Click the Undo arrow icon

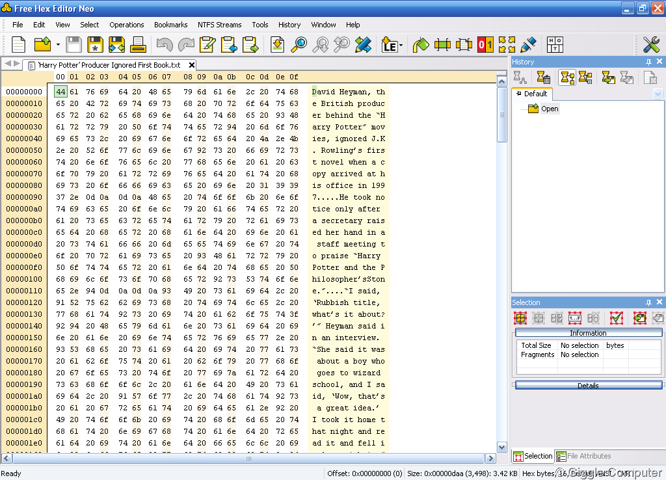165,44
